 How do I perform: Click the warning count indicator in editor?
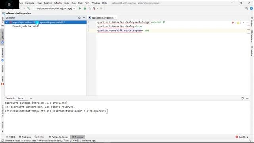point(239,23)
